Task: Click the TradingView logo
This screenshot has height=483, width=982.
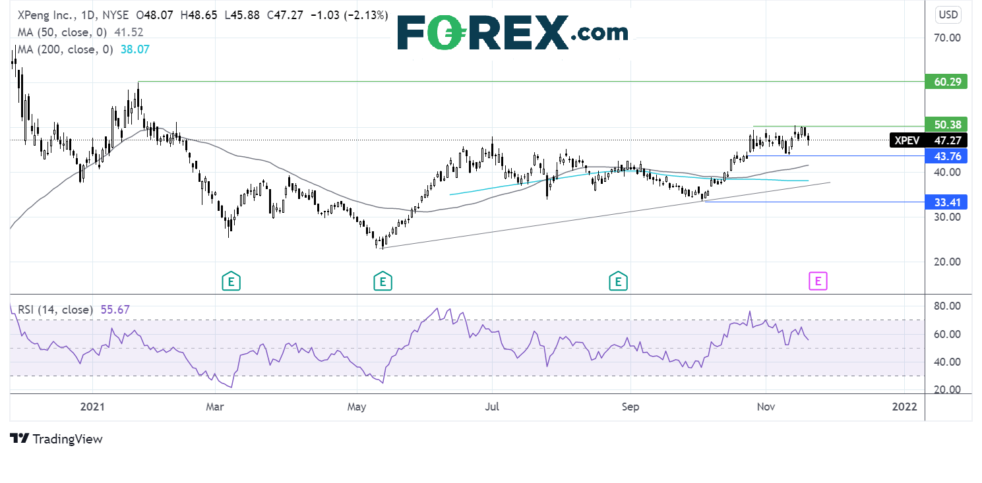Action: point(57,439)
